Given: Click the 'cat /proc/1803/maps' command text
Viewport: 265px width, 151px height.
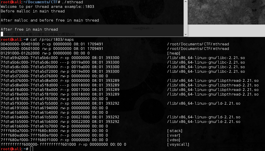Looking at the screenshot, I should pos(52,40).
